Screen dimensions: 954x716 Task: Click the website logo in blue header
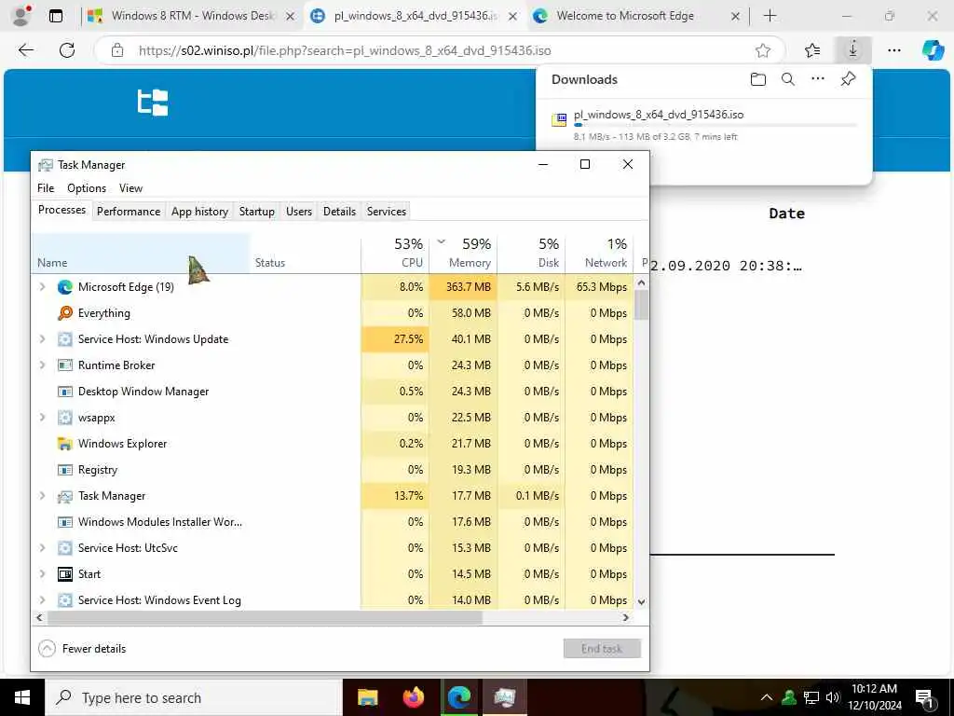153,103
